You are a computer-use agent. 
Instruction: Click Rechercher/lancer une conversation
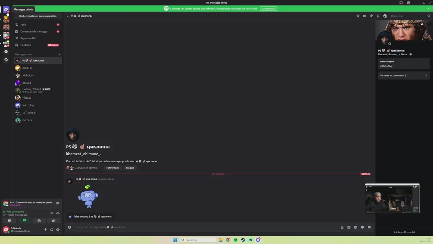38,16
